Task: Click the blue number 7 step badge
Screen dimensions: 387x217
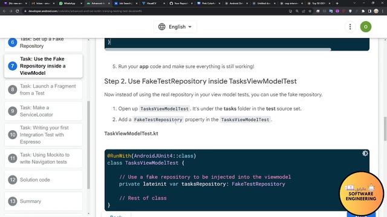Action: click(12, 66)
